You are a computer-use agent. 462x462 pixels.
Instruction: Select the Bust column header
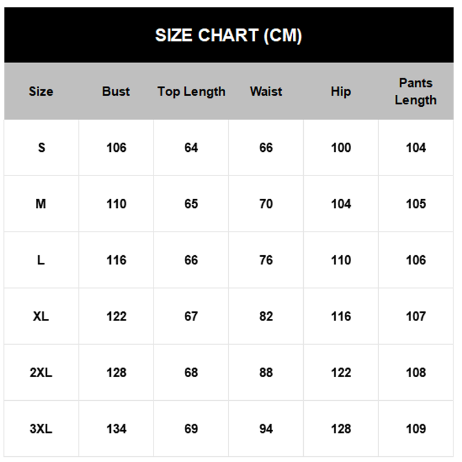pos(116,91)
